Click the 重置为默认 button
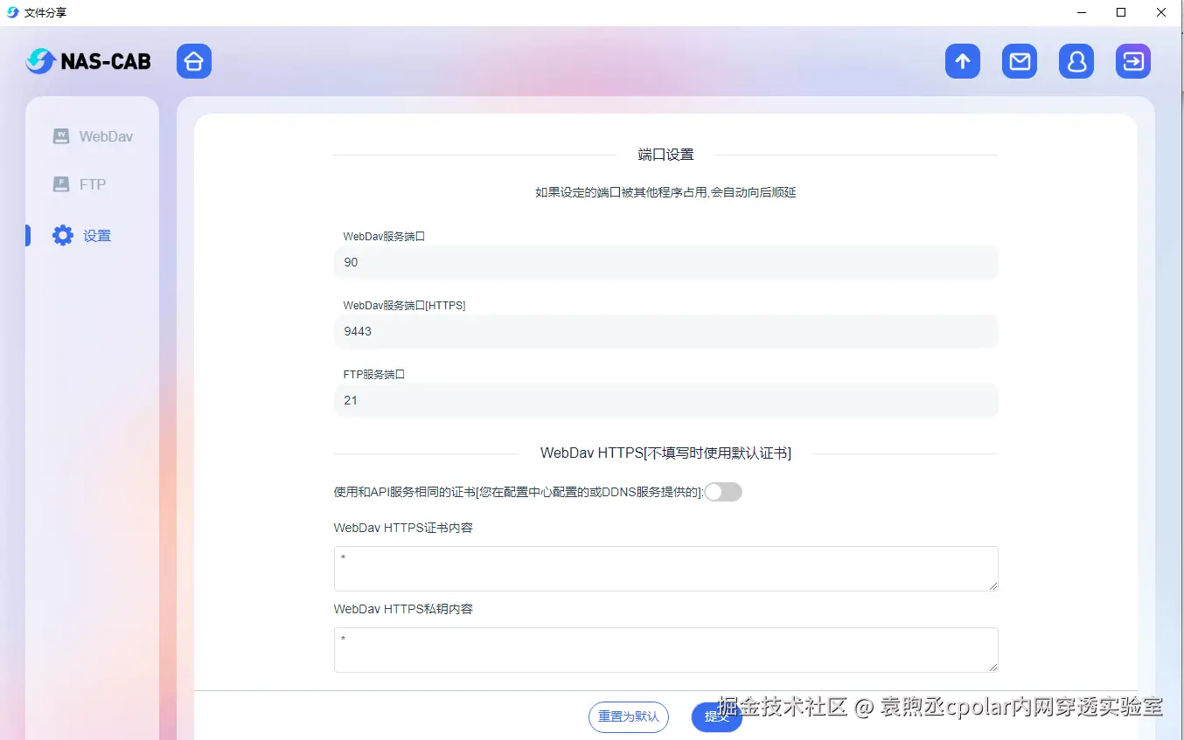Image resolution: width=1184 pixels, height=740 pixels. 629,716
